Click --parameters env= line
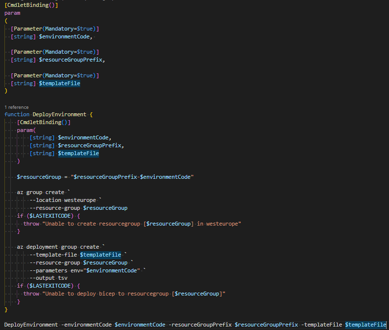The height and width of the screenshot is (330, 389). pos(86,270)
